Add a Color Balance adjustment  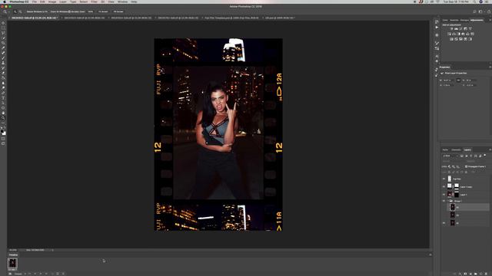pos(454,34)
